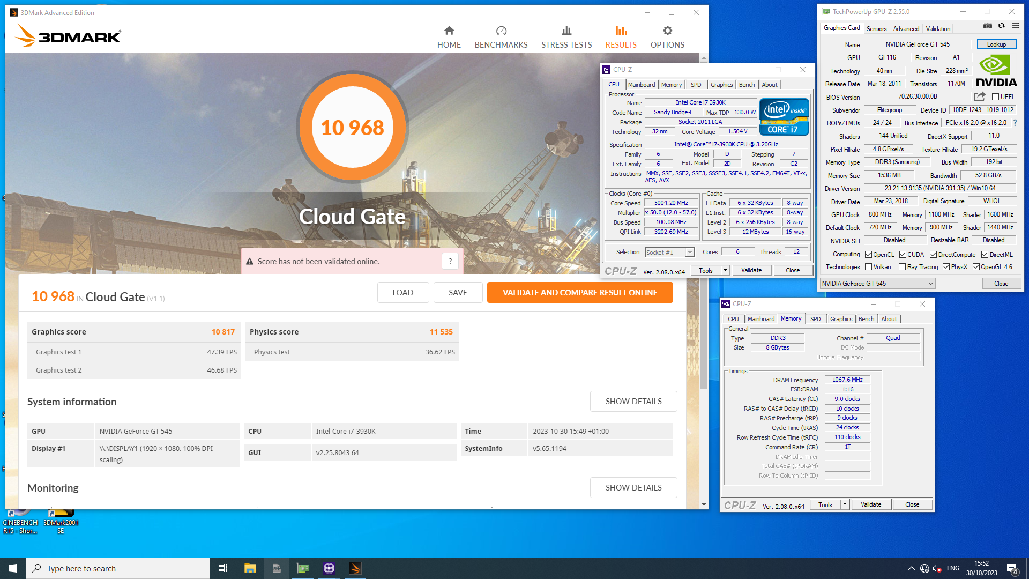
Task: Toggle the Ray Tracing checkbox
Action: click(902, 267)
